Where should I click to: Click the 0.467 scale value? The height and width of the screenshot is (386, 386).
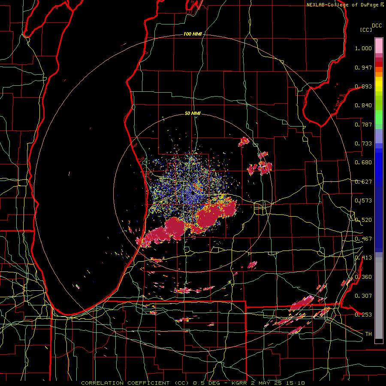pyautogui.click(x=363, y=239)
